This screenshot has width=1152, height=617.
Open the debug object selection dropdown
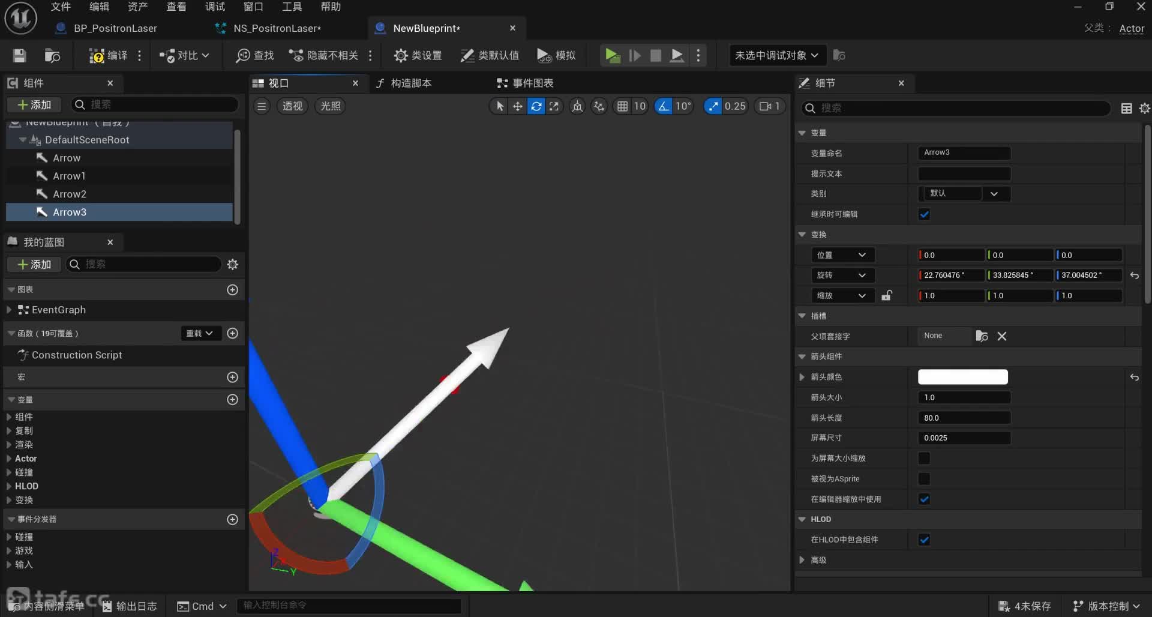pyautogui.click(x=776, y=56)
